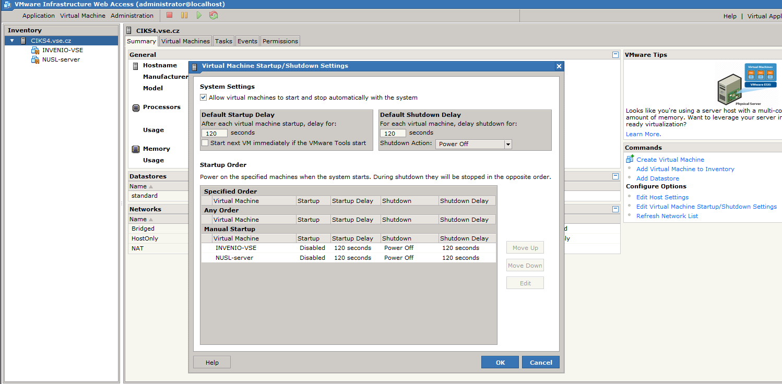Click Edit Host Settings link
Viewport: 782px width, 384px height.
[x=662, y=197]
